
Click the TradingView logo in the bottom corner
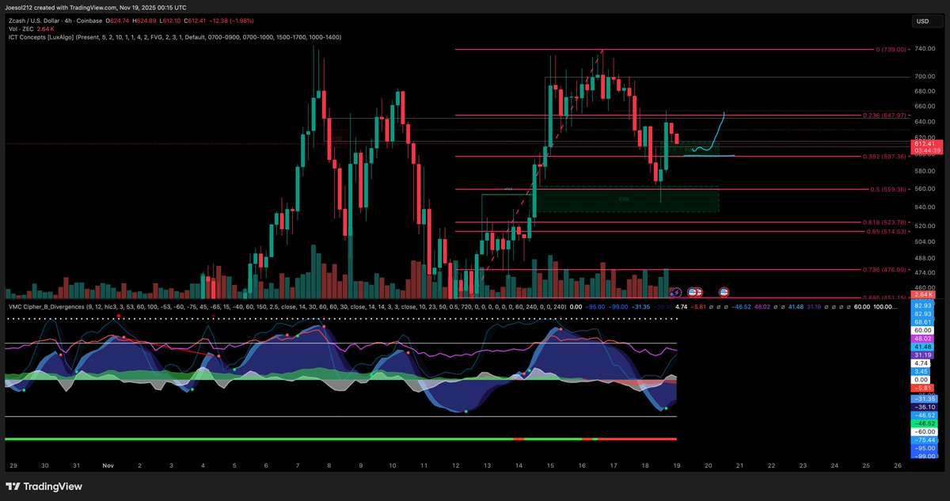pos(44,488)
